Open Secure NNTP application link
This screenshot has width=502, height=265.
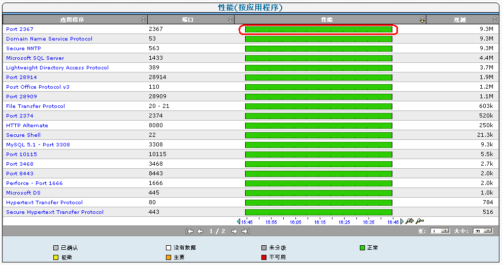[x=24, y=48]
